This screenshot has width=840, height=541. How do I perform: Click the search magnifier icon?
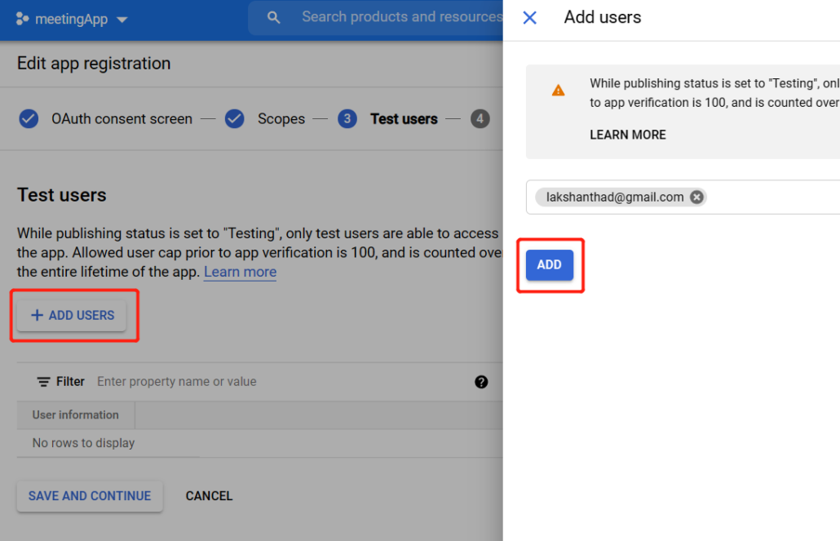click(x=274, y=17)
